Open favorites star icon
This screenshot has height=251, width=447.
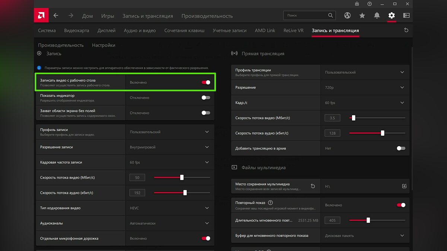pyautogui.click(x=362, y=16)
